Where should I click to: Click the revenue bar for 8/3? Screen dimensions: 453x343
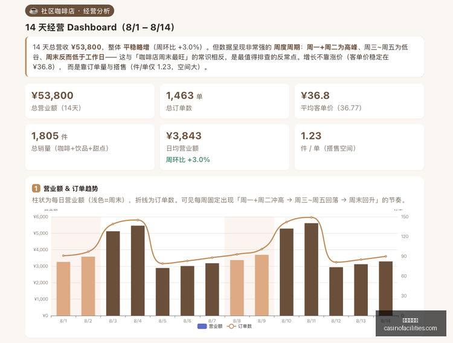(113, 274)
